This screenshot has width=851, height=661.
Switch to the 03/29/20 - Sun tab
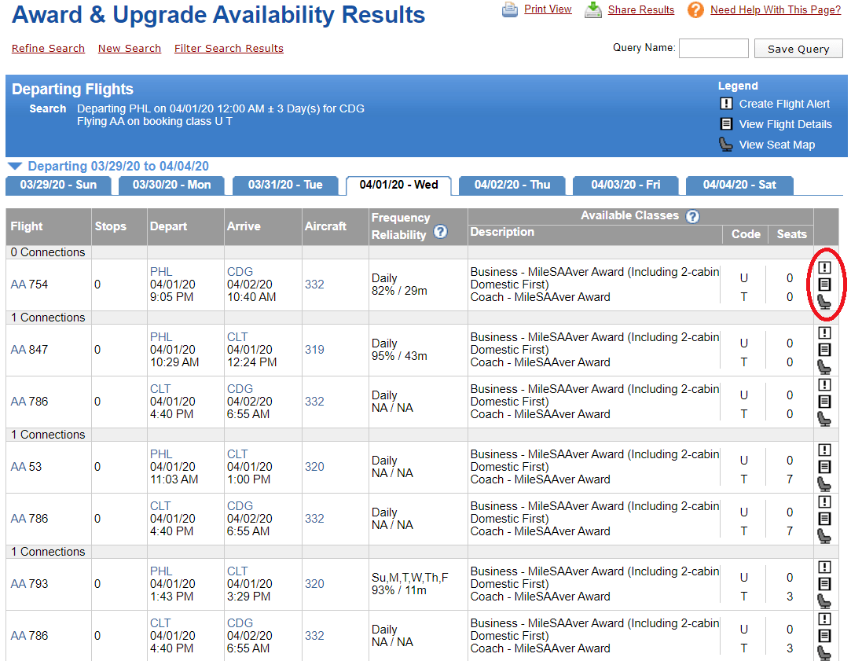click(58, 185)
